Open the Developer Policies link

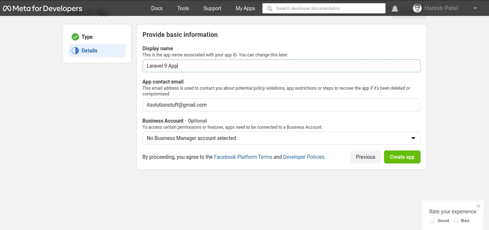[304, 157]
